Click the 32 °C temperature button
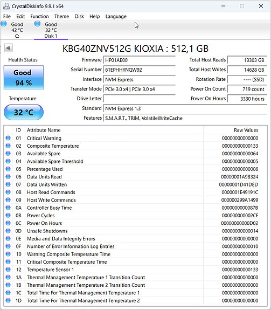This screenshot has width=271, height=310. coord(24,112)
